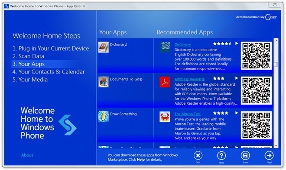The width and height of the screenshot is (286, 170).
Task: Go to step 2 Scan Data
Action: 28,56
